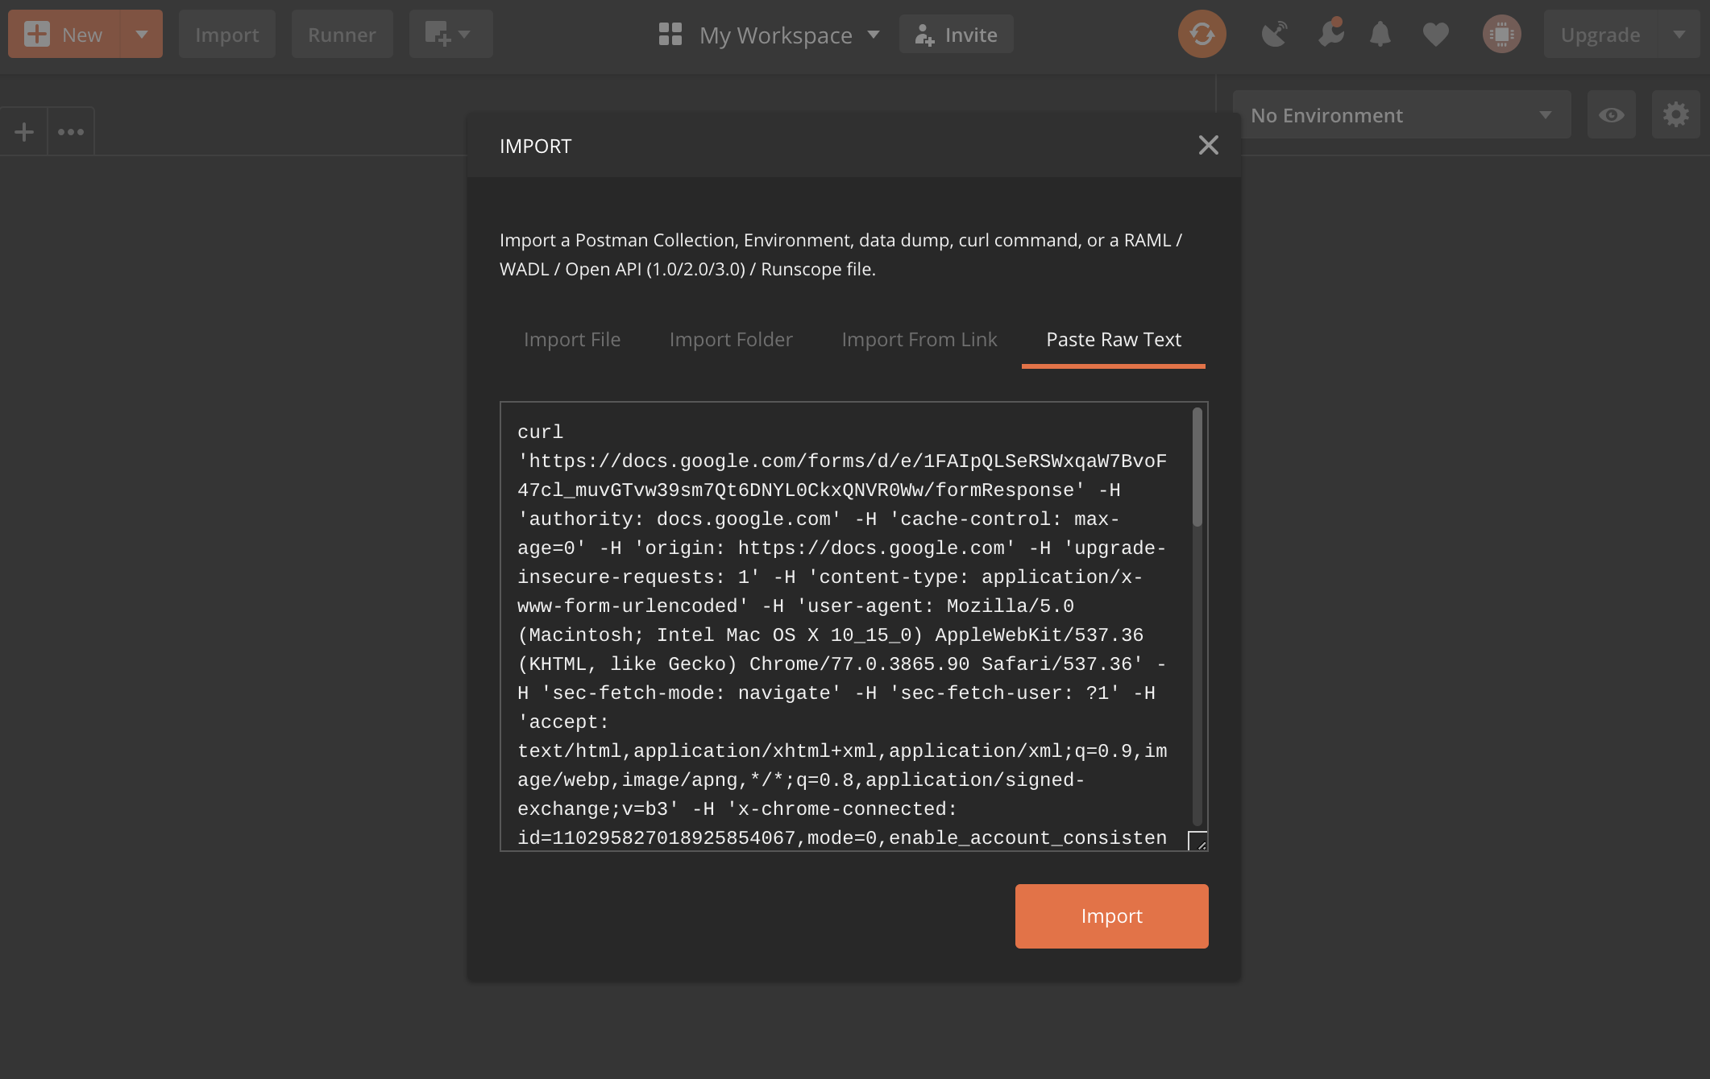Click the textarea resize handle
This screenshot has height=1079, width=1710.
tap(1198, 841)
